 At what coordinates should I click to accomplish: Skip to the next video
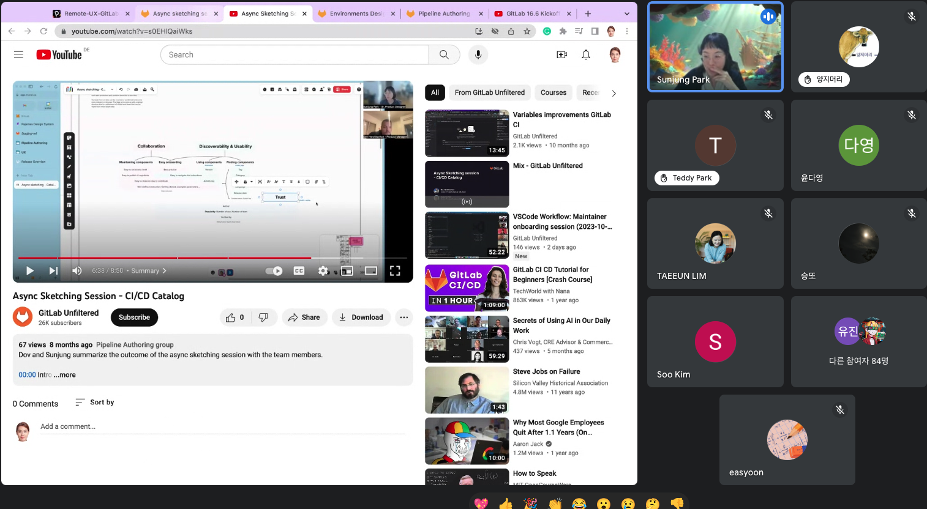point(53,270)
